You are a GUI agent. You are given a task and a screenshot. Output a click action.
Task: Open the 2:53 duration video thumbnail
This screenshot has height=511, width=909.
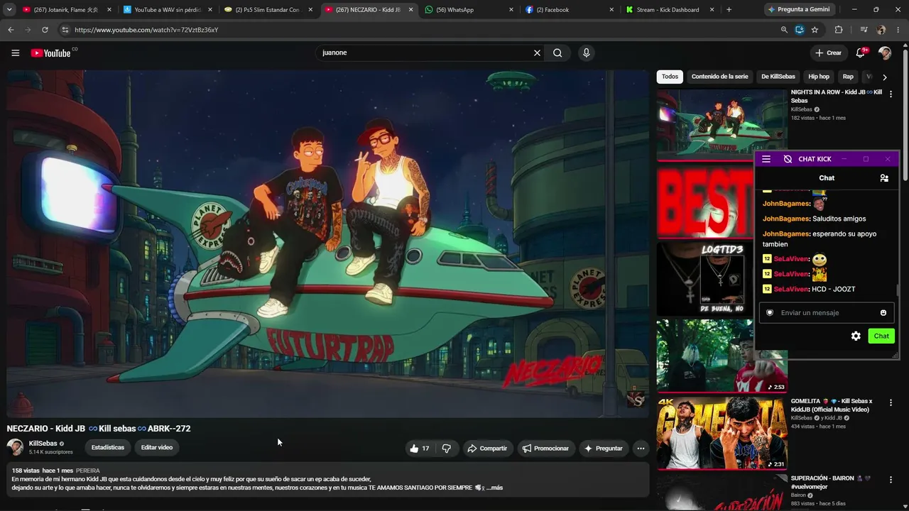(722, 356)
